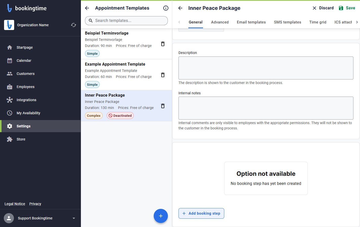Image resolution: width=360 pixels, height=227 pixels.
Task: Open the Store section
Action: [40, 139]
